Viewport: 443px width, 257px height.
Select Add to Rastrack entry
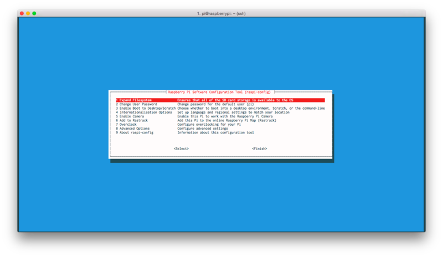click(x=132, y=120)
